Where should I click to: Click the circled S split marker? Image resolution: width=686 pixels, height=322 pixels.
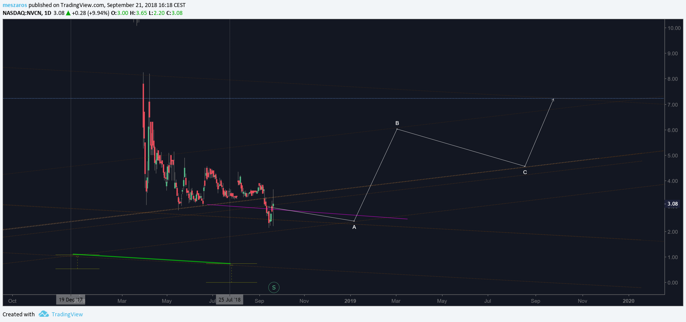(274, 287)
